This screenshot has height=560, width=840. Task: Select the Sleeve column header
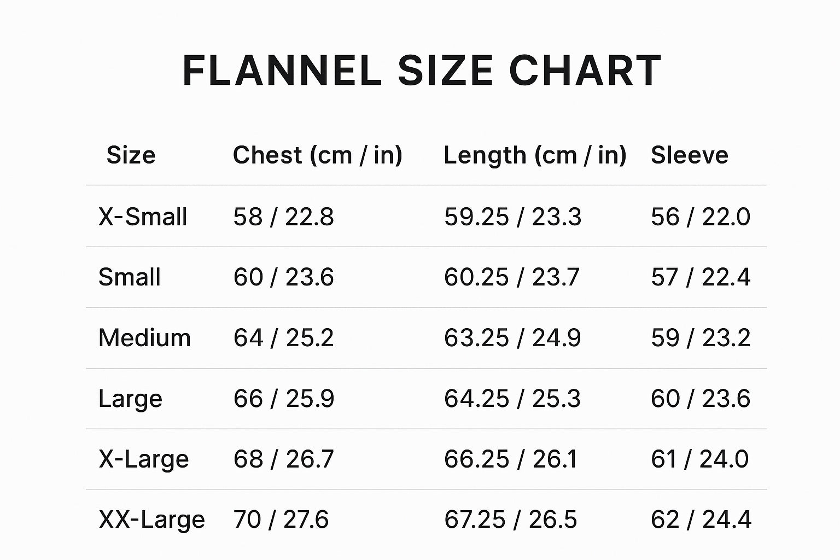pos(689,155)
